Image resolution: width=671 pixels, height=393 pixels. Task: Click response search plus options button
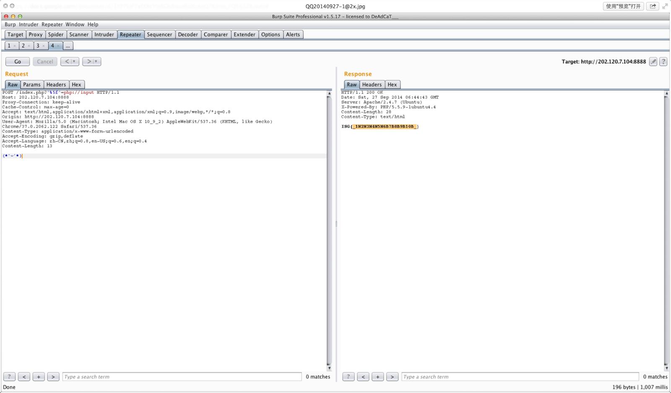(377, 377)
